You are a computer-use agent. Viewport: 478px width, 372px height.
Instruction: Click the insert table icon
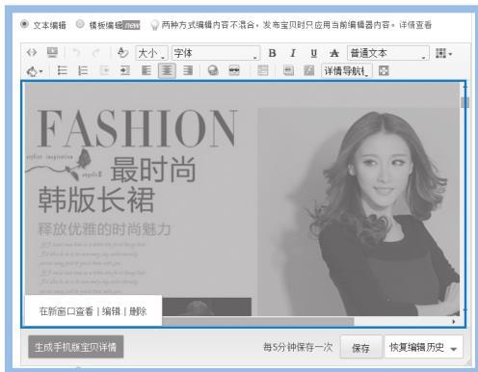(263, 70)
